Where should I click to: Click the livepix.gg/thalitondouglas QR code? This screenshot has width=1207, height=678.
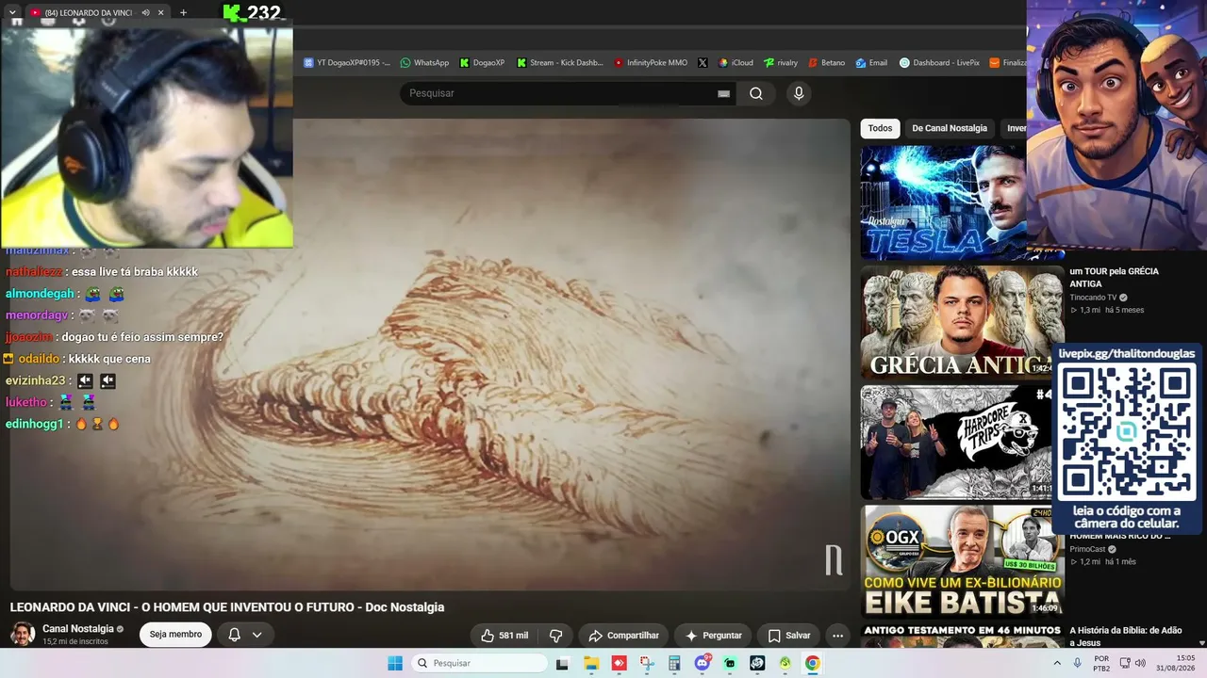1126,432
